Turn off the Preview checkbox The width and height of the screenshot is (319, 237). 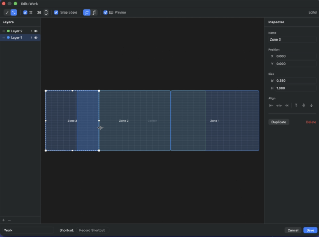click(105, 13)
